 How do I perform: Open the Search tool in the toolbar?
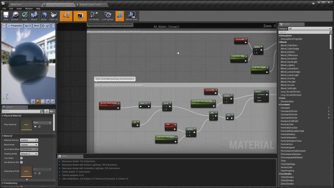[34, 16]
